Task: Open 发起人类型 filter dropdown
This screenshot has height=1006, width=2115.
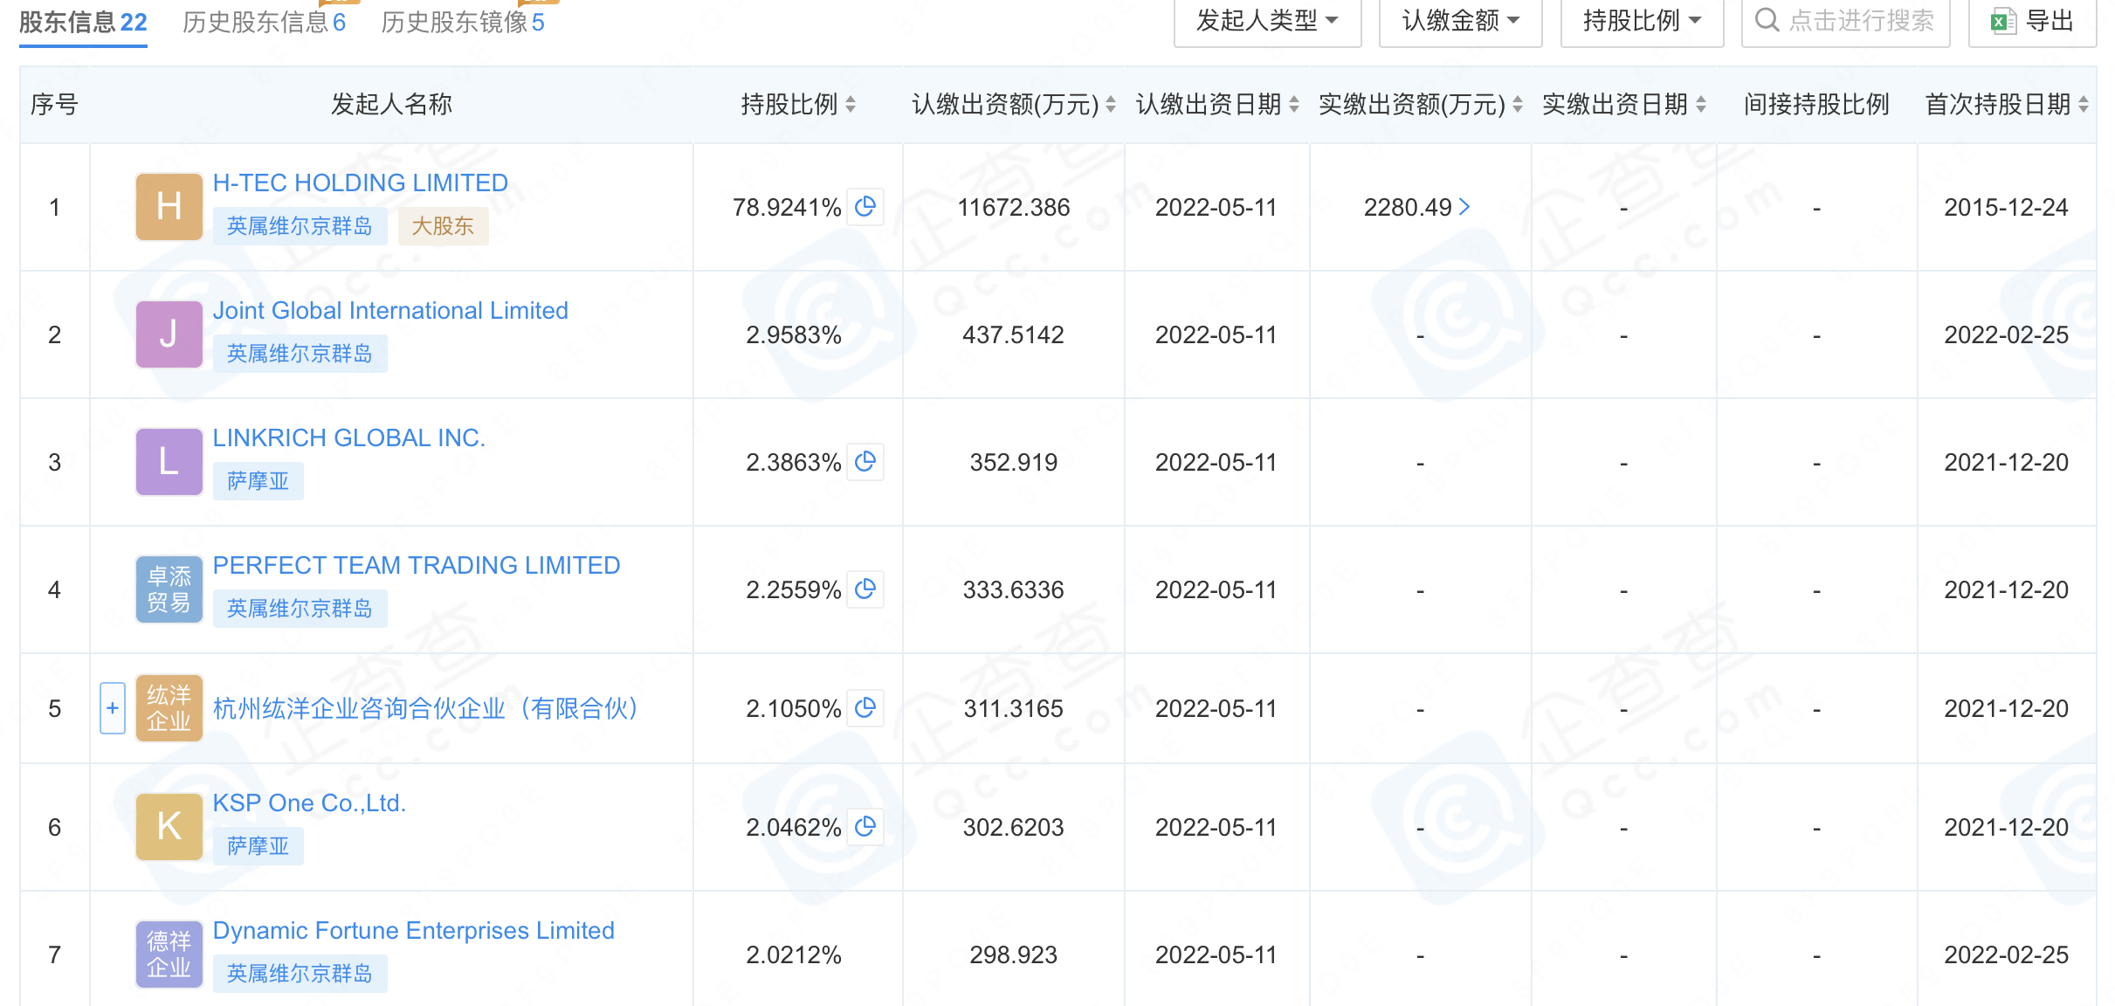Action: (x=1268, y=21)
